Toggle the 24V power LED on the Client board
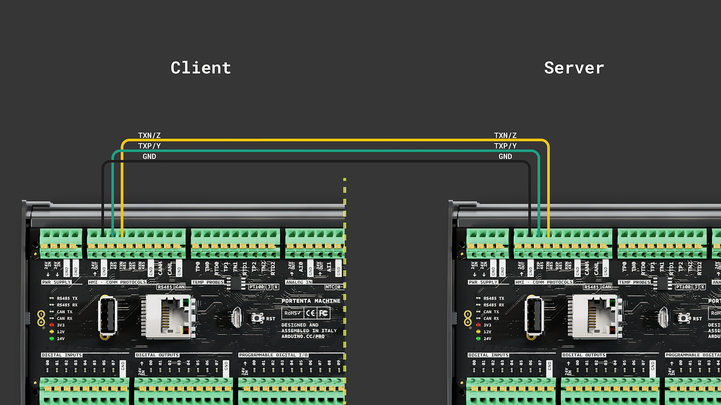 tap(51, 338)
